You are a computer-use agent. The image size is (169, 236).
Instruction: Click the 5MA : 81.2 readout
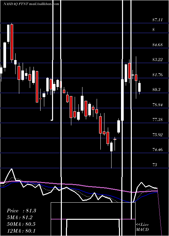coord(20,217)
